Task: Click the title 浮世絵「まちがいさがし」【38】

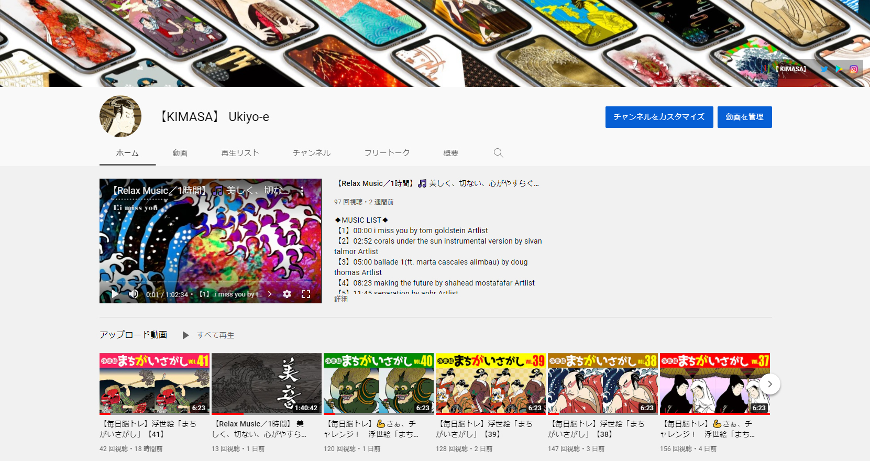Action: [597, 429]
